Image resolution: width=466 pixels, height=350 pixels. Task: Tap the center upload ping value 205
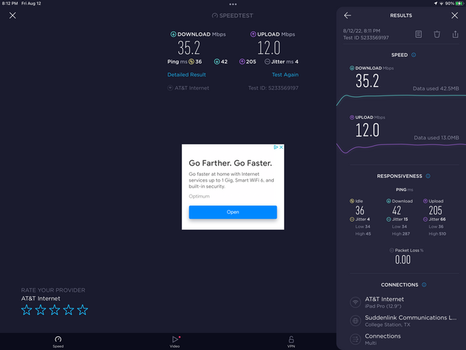pos(248,61)
